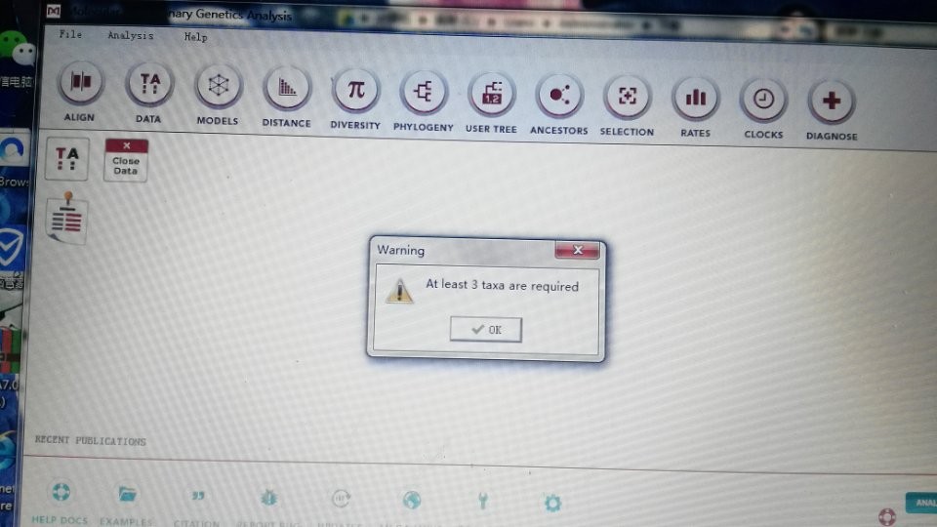Click OK in the Warning dialog
Viewport: 937px width, 527px height.
[486, 329]
